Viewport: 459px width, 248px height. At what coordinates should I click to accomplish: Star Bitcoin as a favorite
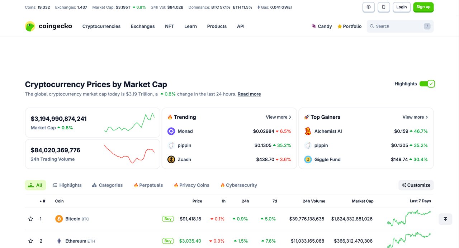pos(31,219)
